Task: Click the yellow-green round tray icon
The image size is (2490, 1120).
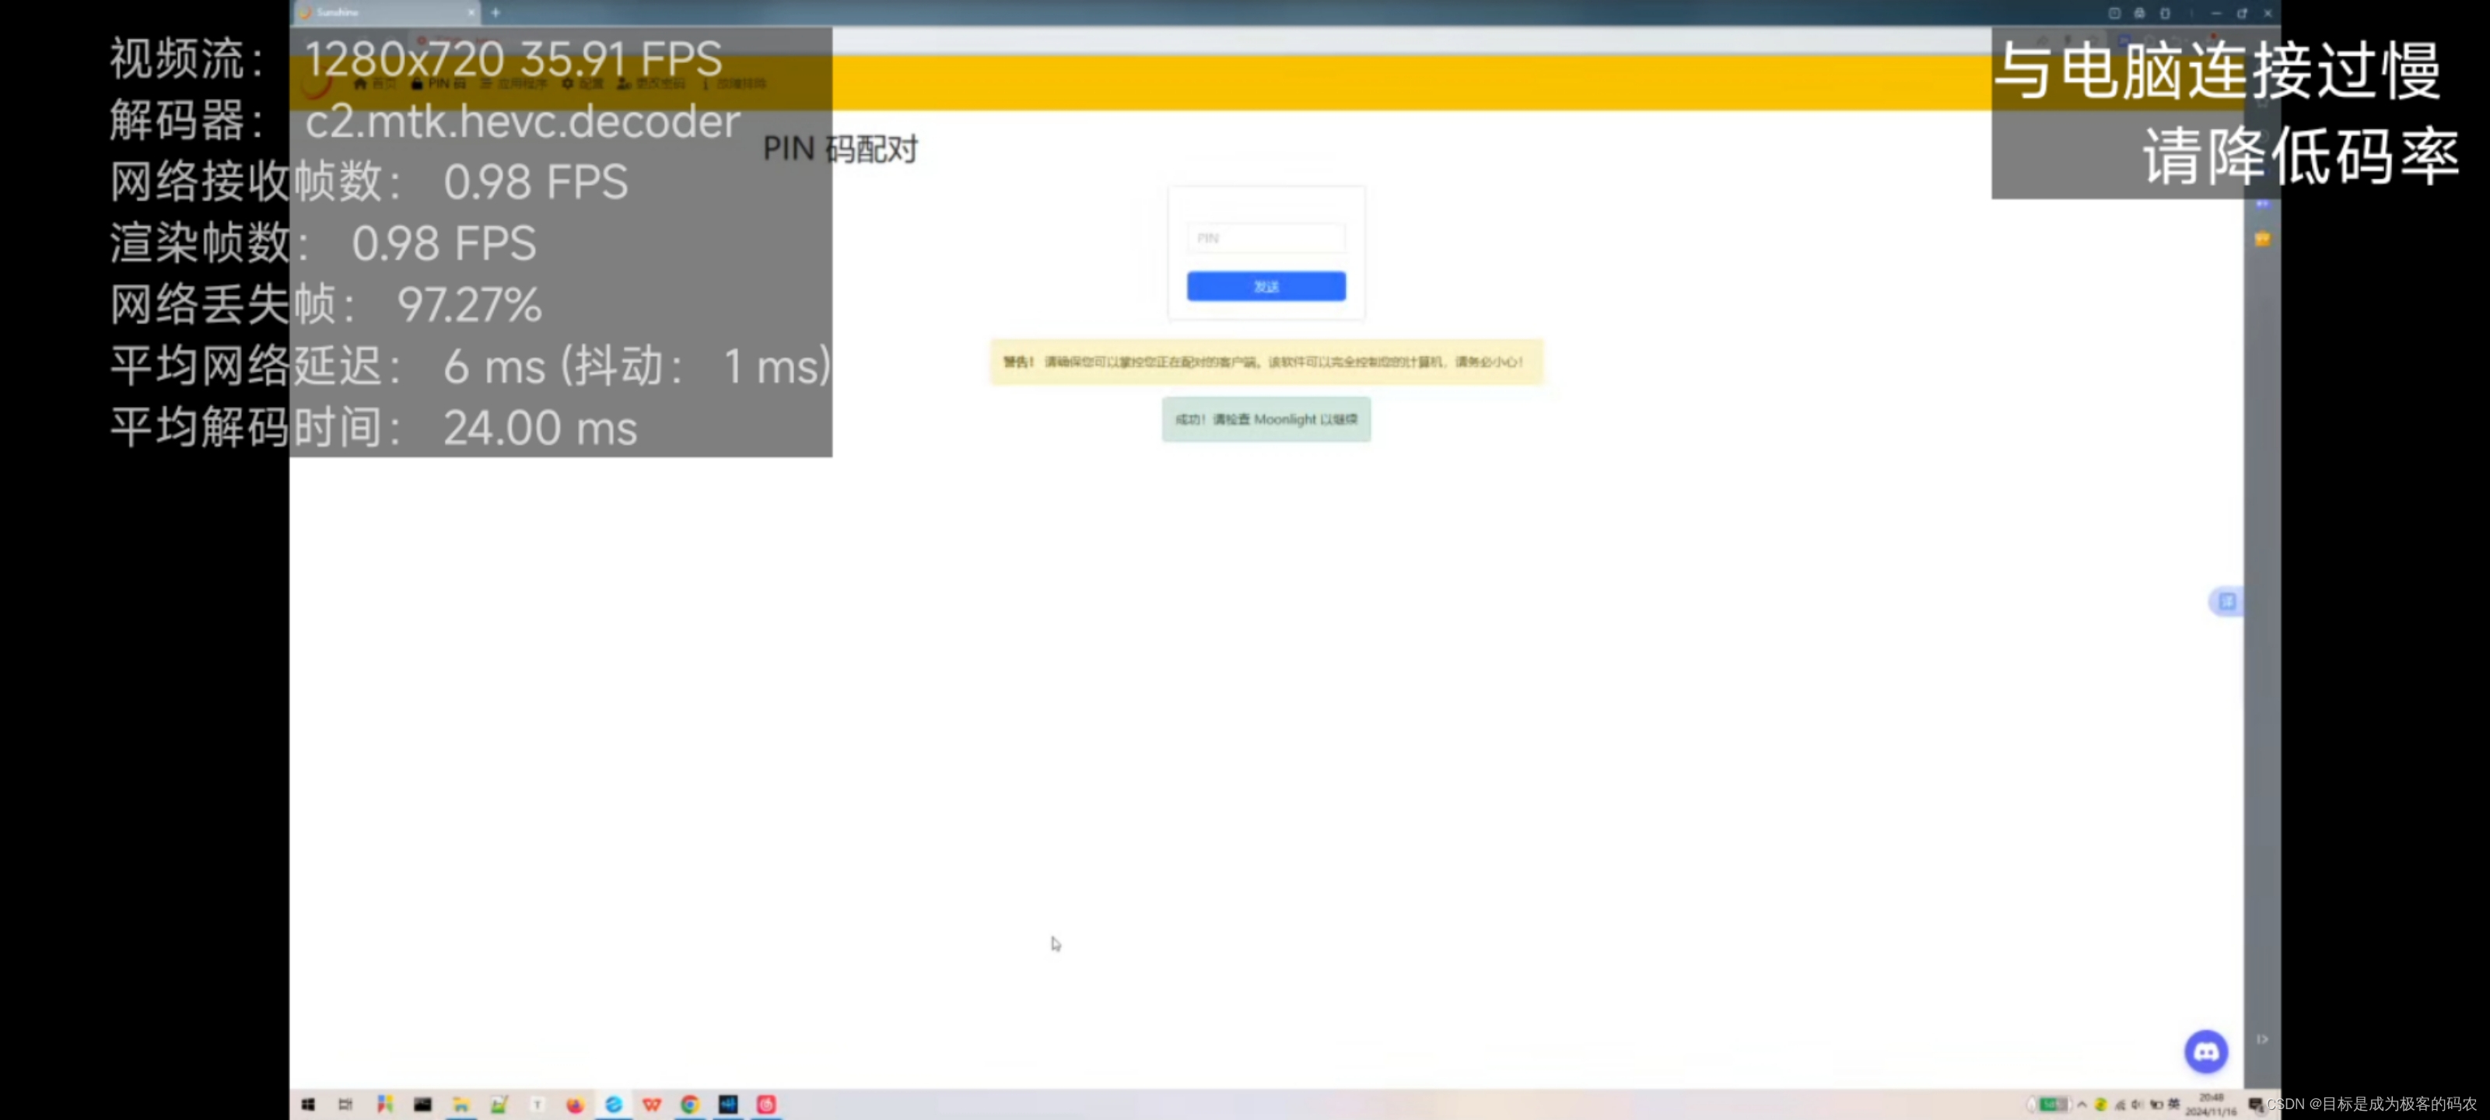Action: coord(2100,1104)
